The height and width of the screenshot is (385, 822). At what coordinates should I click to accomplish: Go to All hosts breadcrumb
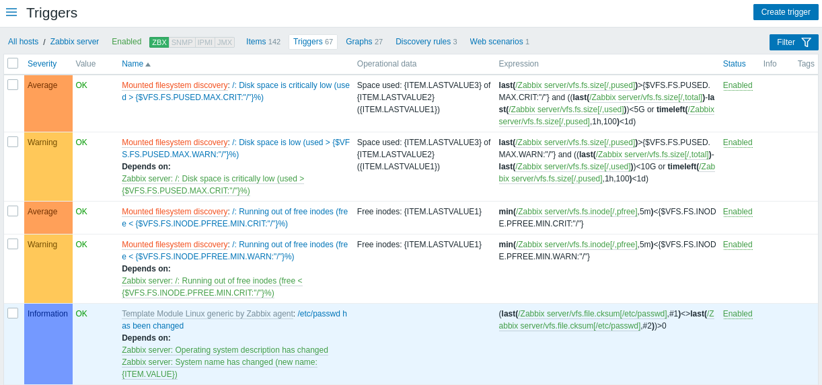coord(23,42)
